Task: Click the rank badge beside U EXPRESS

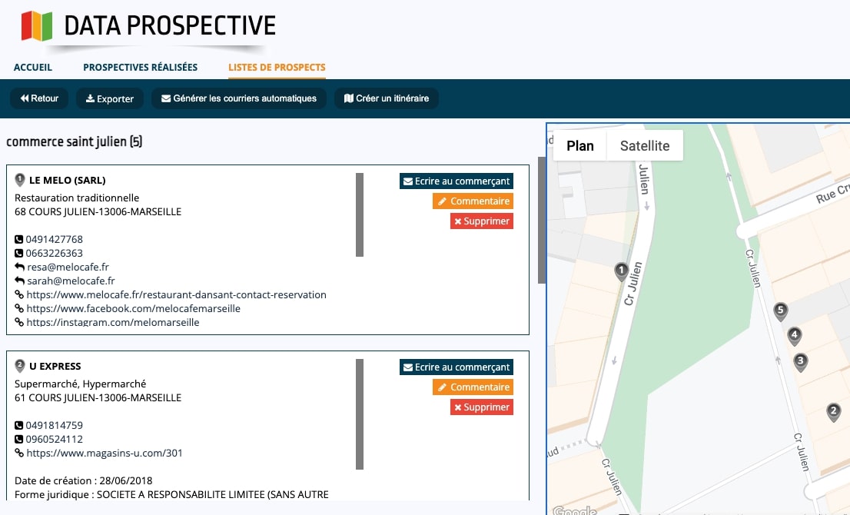Action: click(x=19, y=366)
